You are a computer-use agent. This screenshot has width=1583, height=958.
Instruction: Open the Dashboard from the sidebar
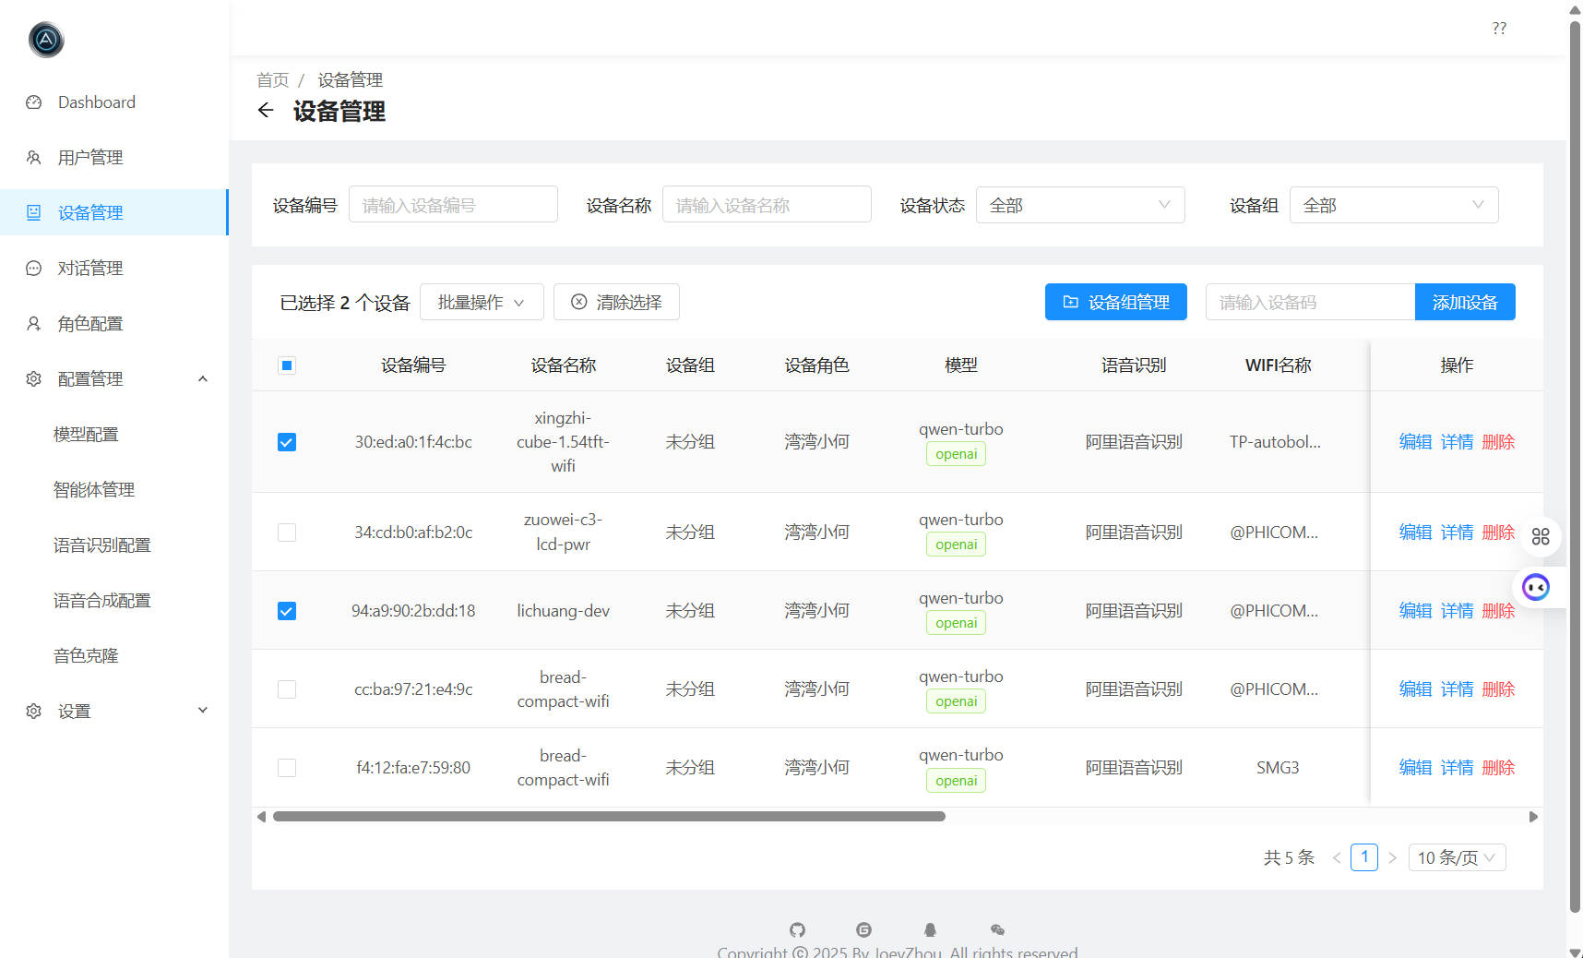coord(97,102)
